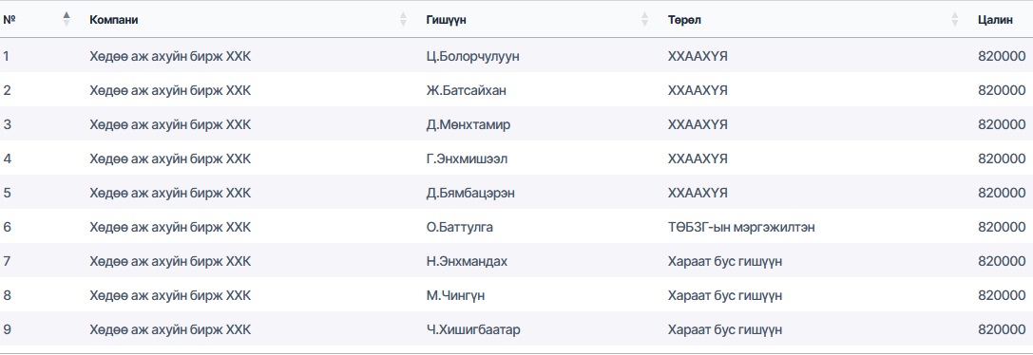Screen dimensions: 1033x355
Task: Sort table by № column arrows
Action: [66, 19]
